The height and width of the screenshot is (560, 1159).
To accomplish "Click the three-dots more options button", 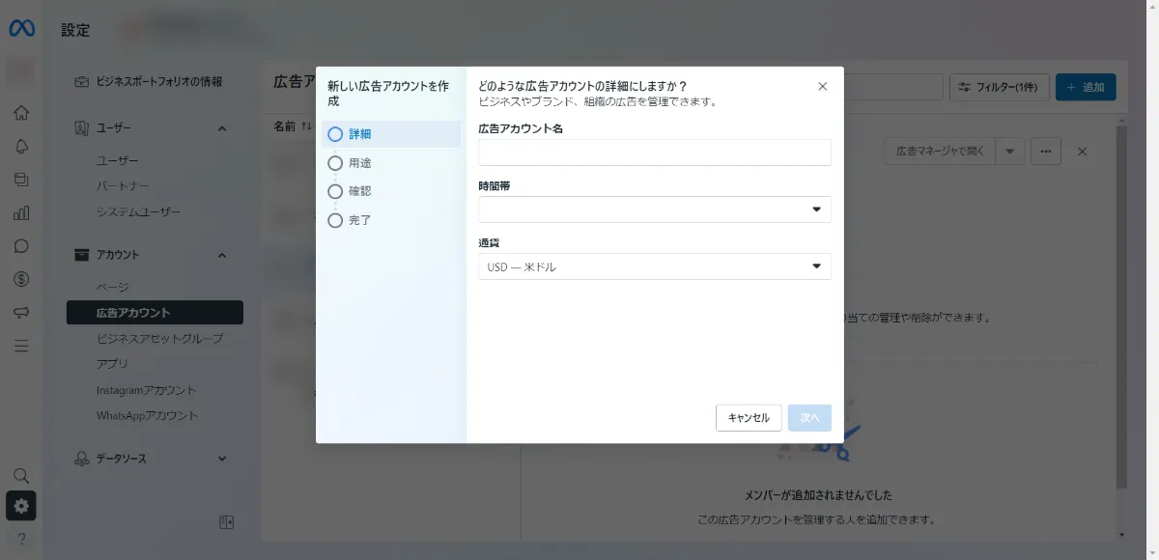I will pyautogui.click(x=1046, y=151).
